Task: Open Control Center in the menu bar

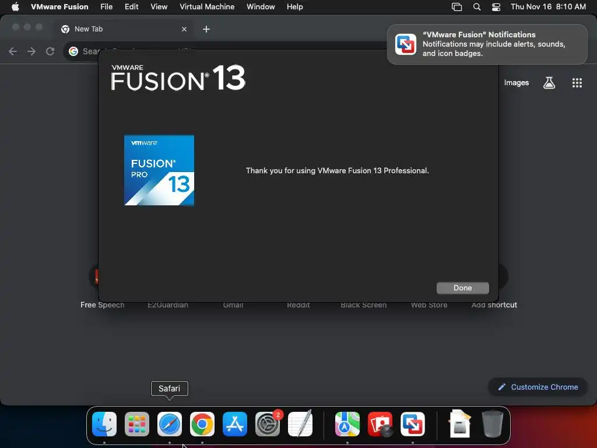Action: point(496,7)
